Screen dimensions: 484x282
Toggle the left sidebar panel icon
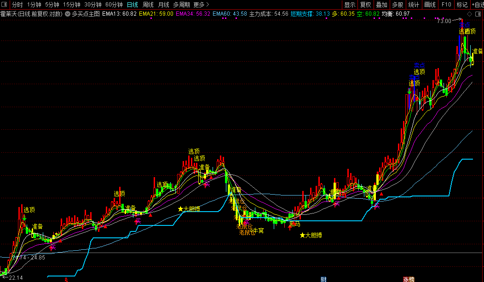pos(4,4)
